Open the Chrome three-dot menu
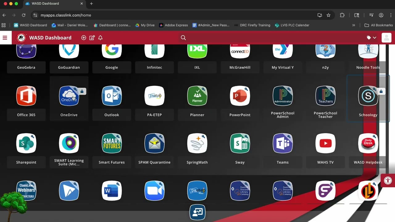395x222 pixels. click(391, 15)
